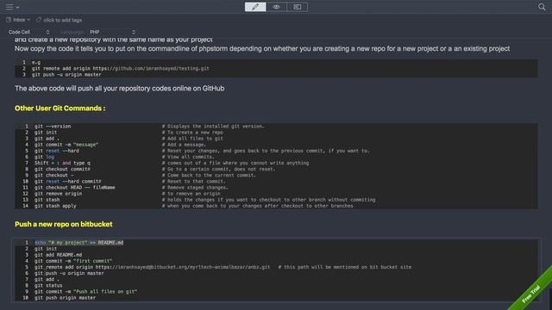Viewport: 552px width, 310px height.
Task: Click 'git commit -m "Push all files on git"'
Action: pos(86,291)
